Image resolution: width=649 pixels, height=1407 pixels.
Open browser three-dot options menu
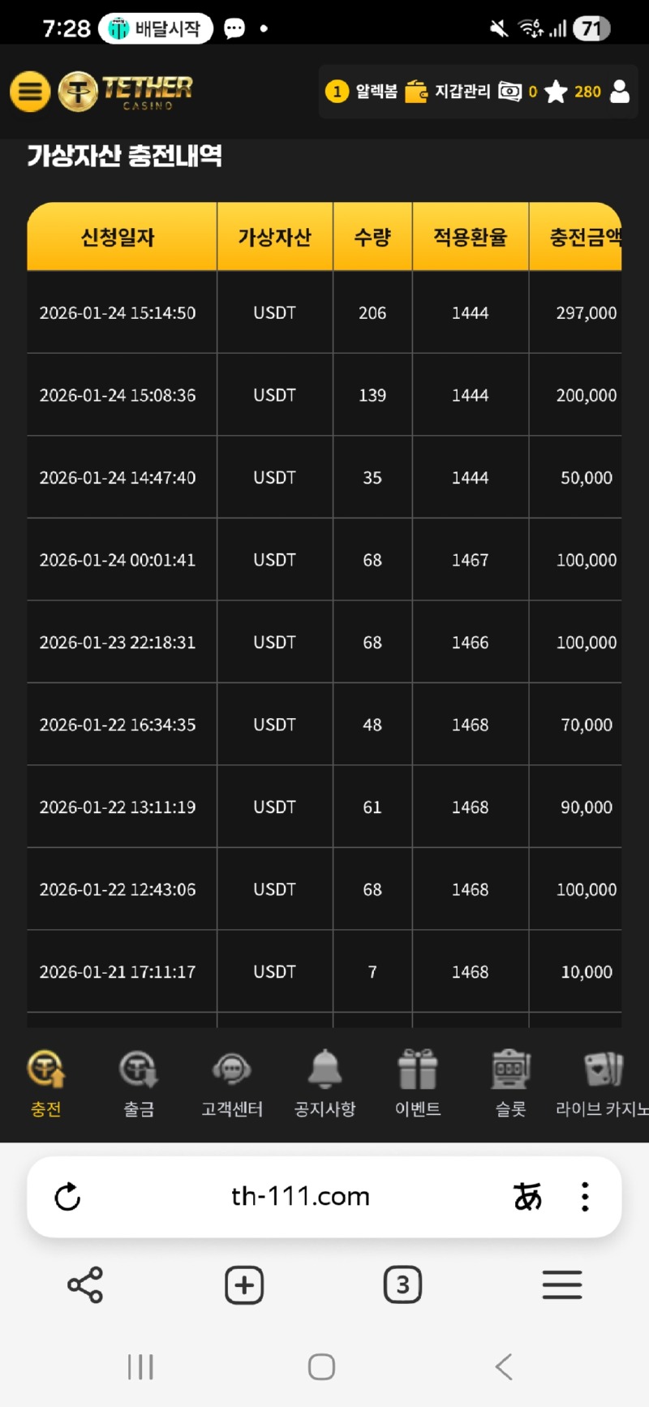[585, 1197]
